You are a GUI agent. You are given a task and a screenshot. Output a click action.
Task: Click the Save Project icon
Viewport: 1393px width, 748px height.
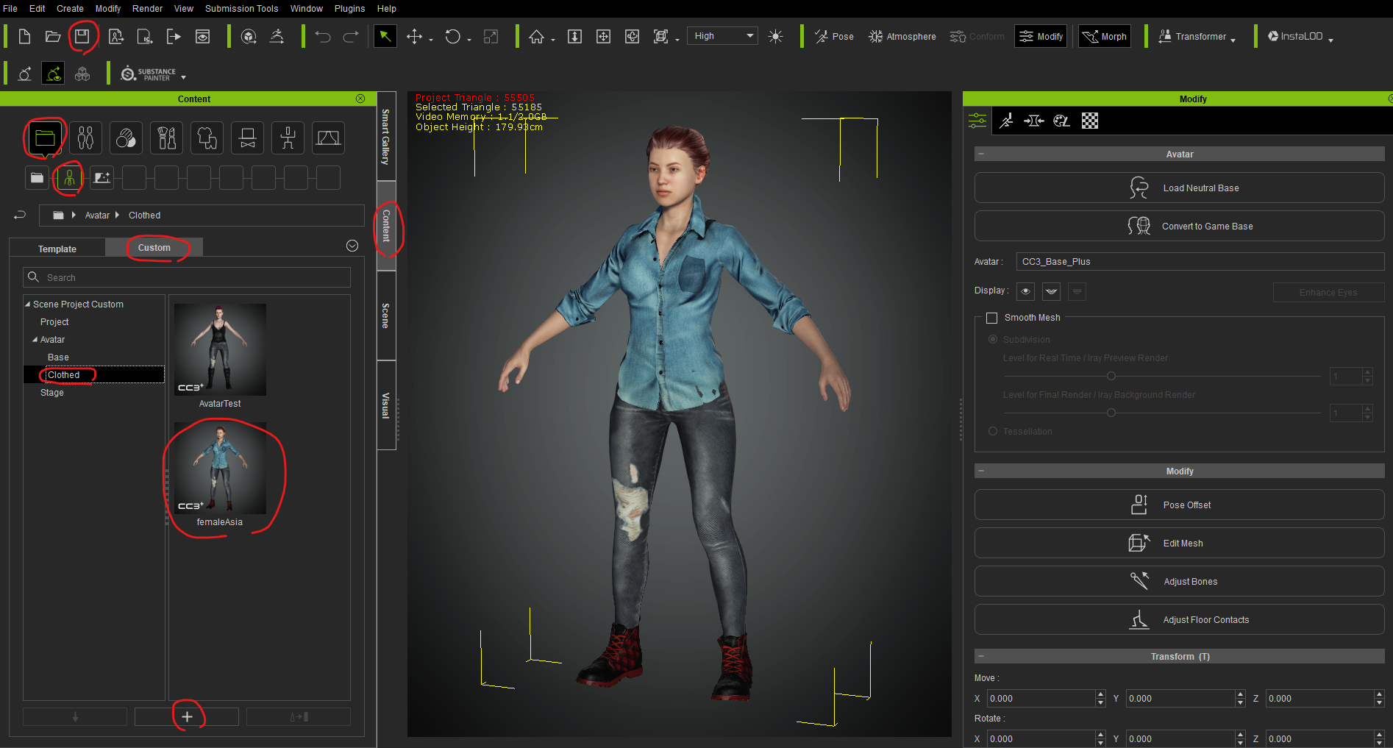(x=82, y=36)
